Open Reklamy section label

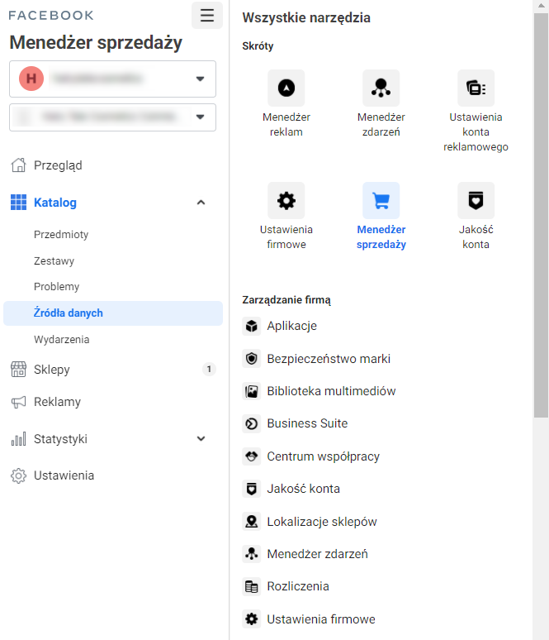click(58, 402)
